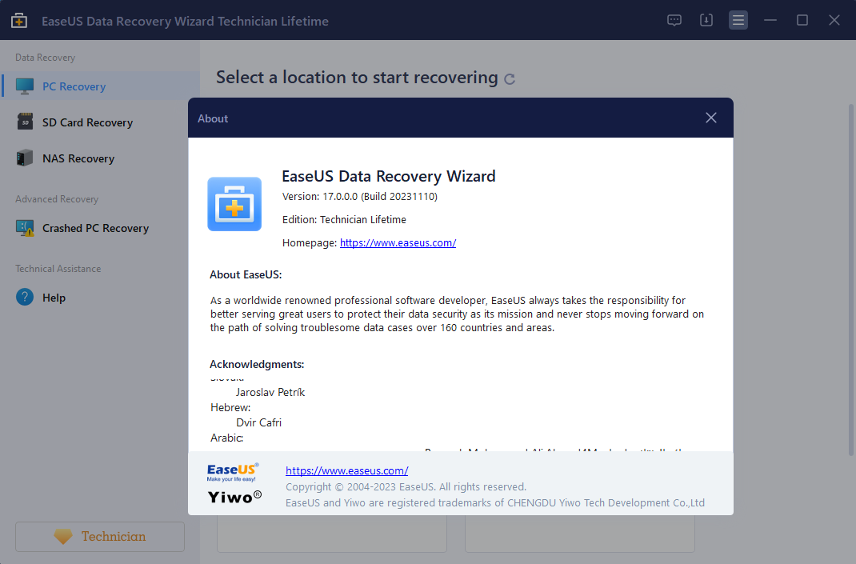Click the large EaseUS app icon in About
This screenshot has height=564, width=856.
click(234, 204)
